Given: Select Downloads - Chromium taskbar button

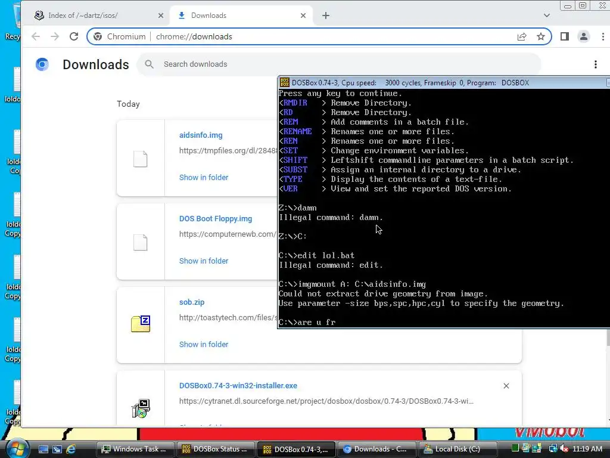Looking at the screenshot, I should click(376, 449).
